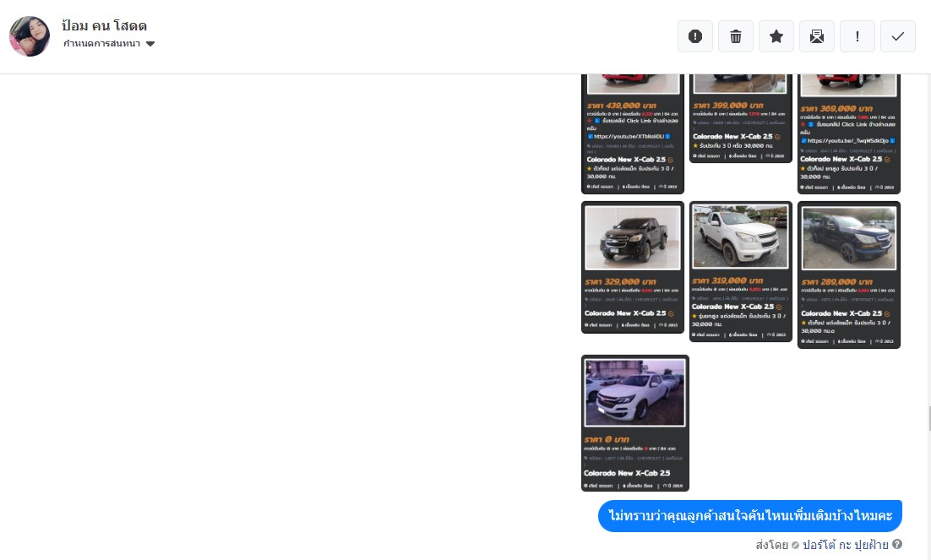
Task: Select the blue message bubble ไม่ทราบว่าคุณลูกค้าสนใจ
Action: click(x=750, y=515)
